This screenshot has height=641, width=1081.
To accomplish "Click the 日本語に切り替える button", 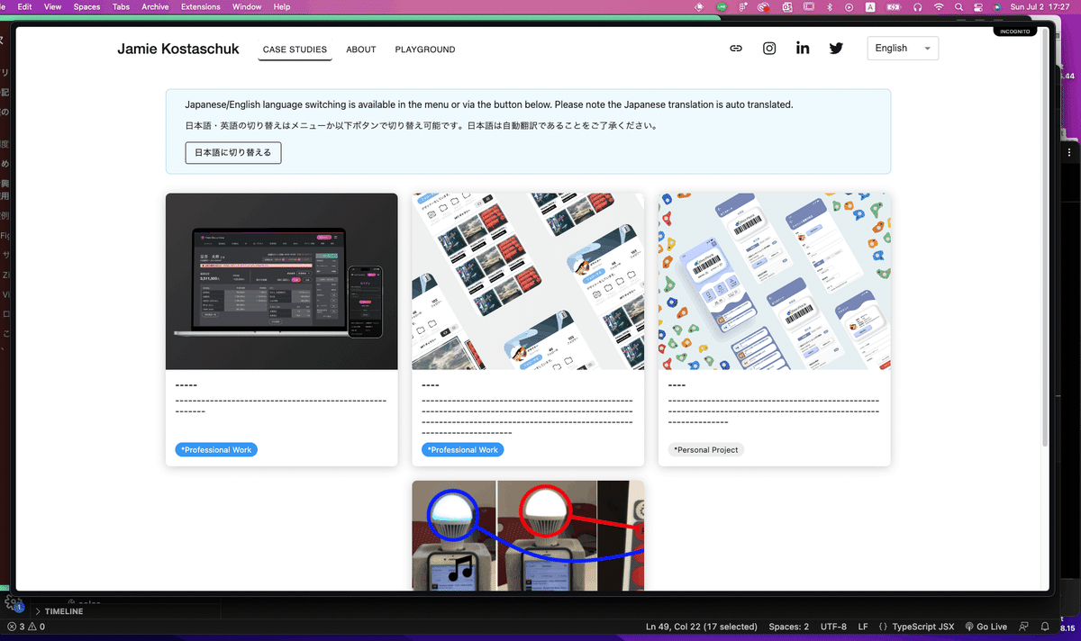I will click(x=233, y=152).
